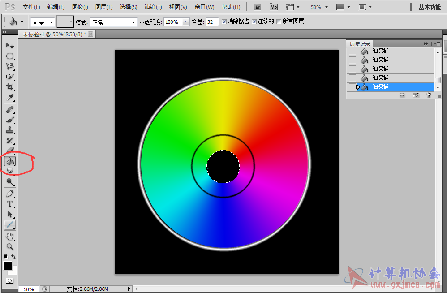
Task: Click status bar preview icon beside 50%
Action: tap(45, 289)
